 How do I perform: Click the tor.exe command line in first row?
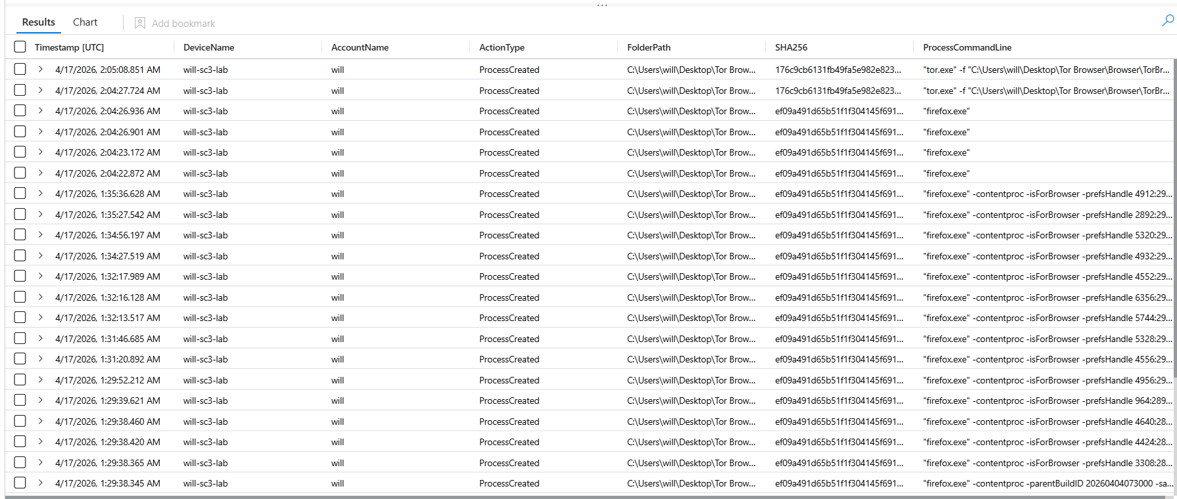(1045, 70)
